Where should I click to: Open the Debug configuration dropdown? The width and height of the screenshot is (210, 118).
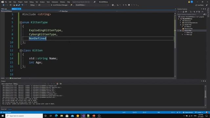click(x=33, y=5)
